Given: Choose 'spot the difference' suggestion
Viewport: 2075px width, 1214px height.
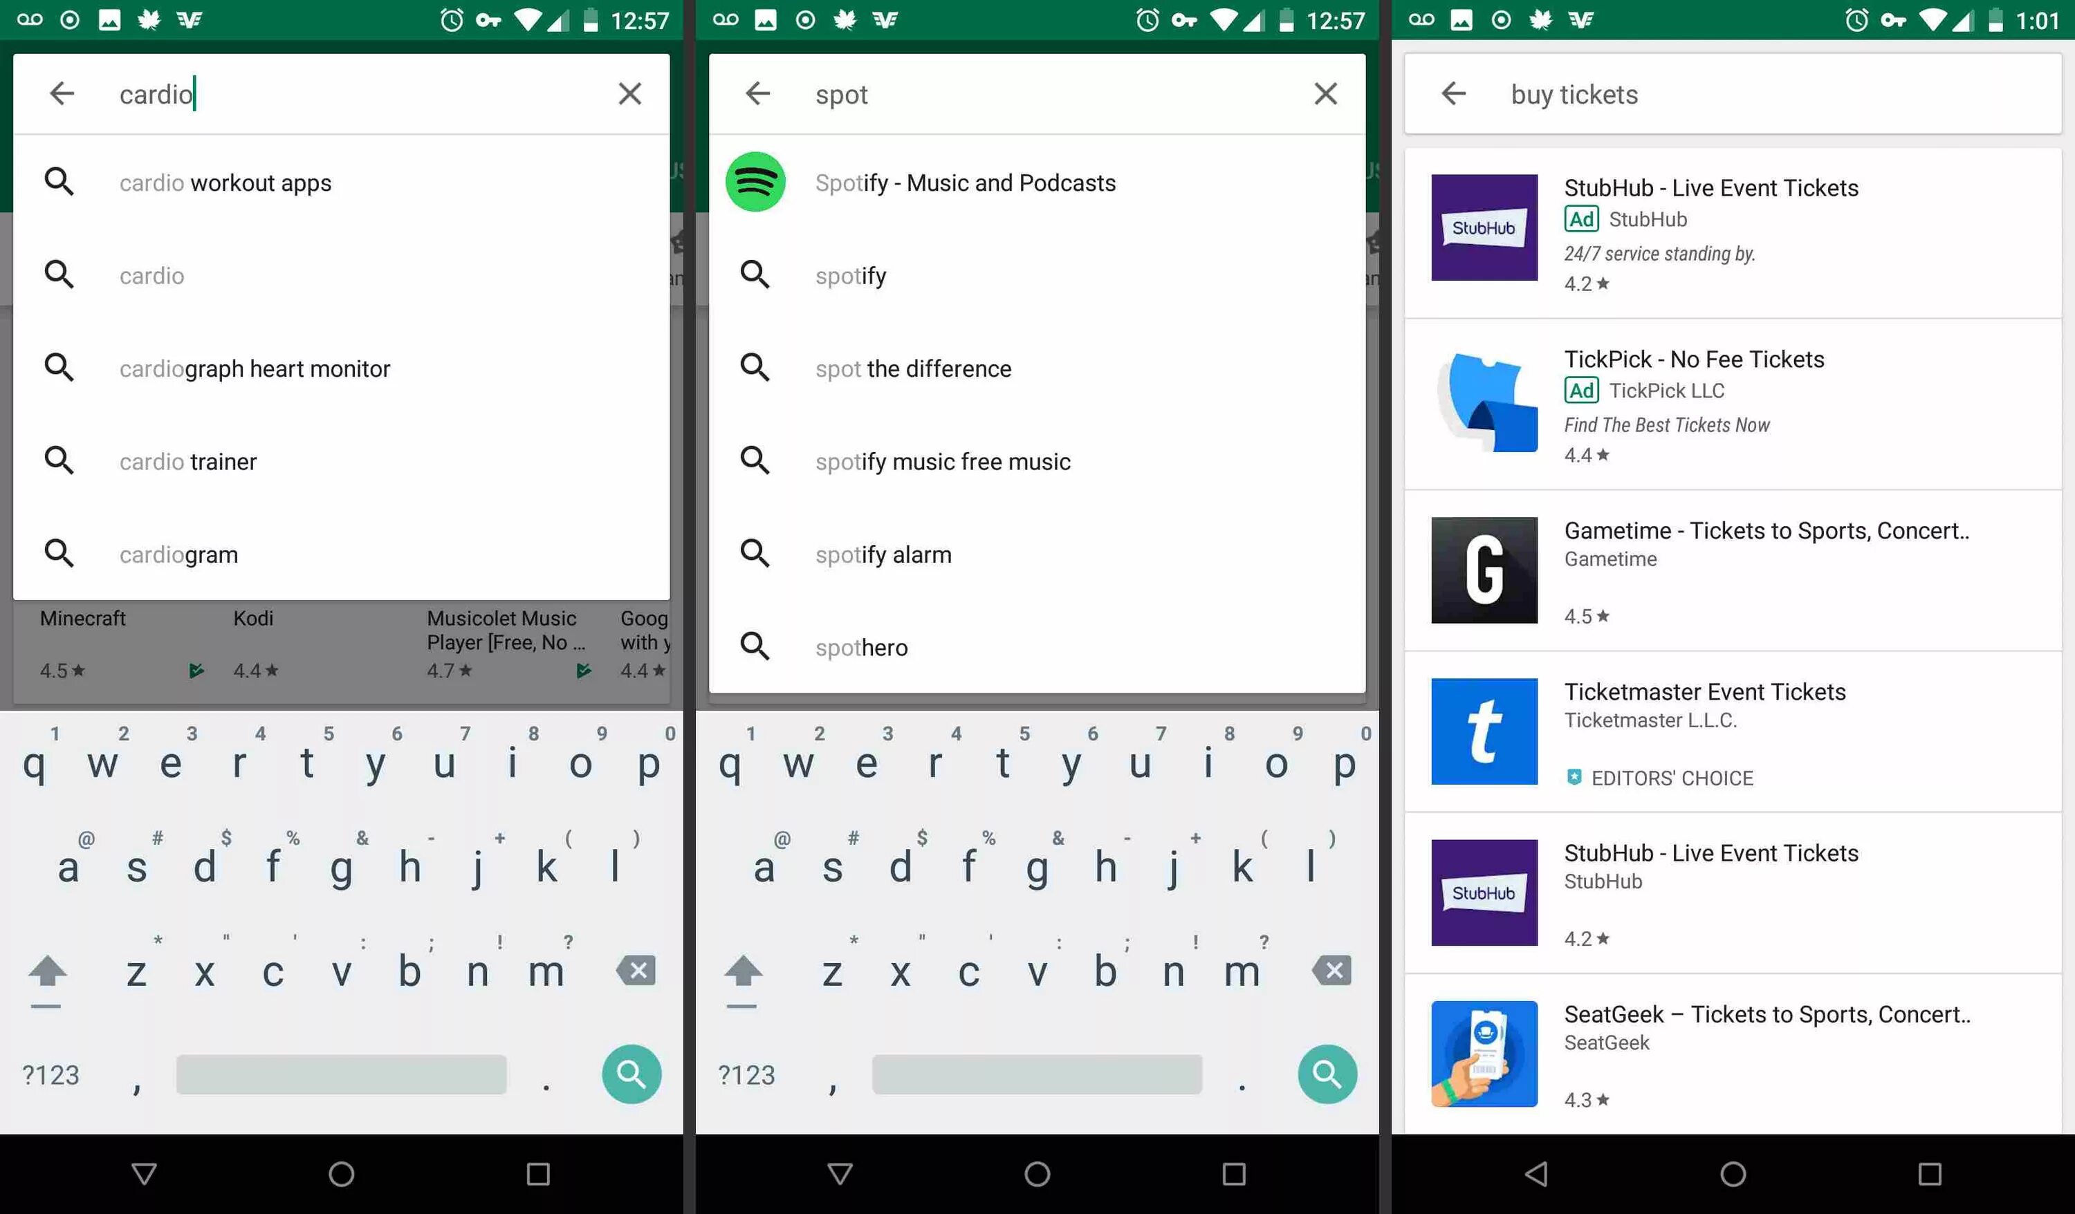Looking at the screenshot, I should pyautogui.click(x=912, y=368).
